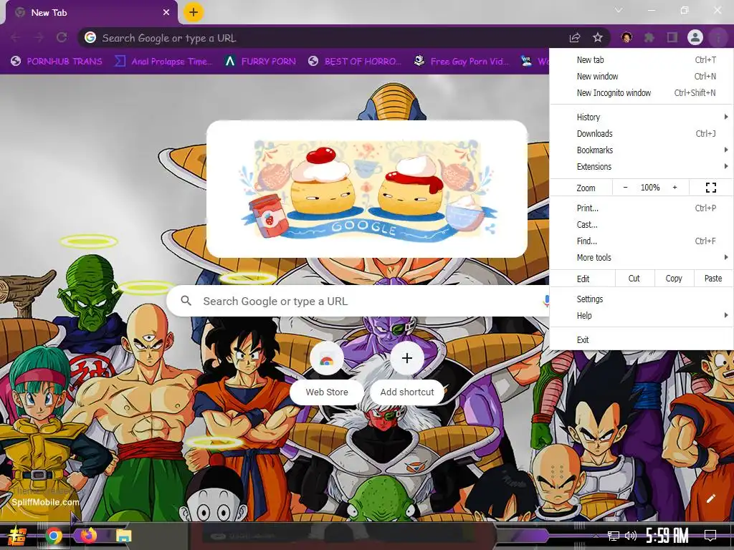Click the network tray icon
734x550 pixels.
(x=613, y=536)
